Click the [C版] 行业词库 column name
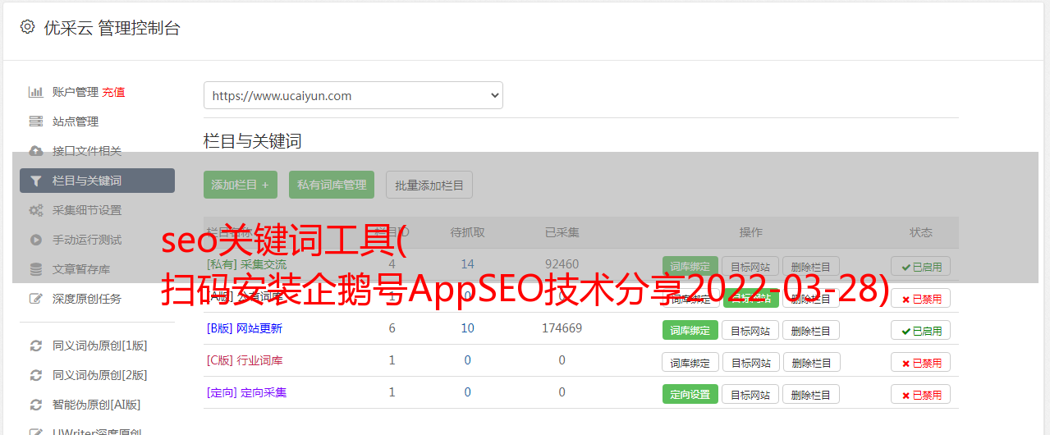The image size is (1050, 435). pos(245,360)
